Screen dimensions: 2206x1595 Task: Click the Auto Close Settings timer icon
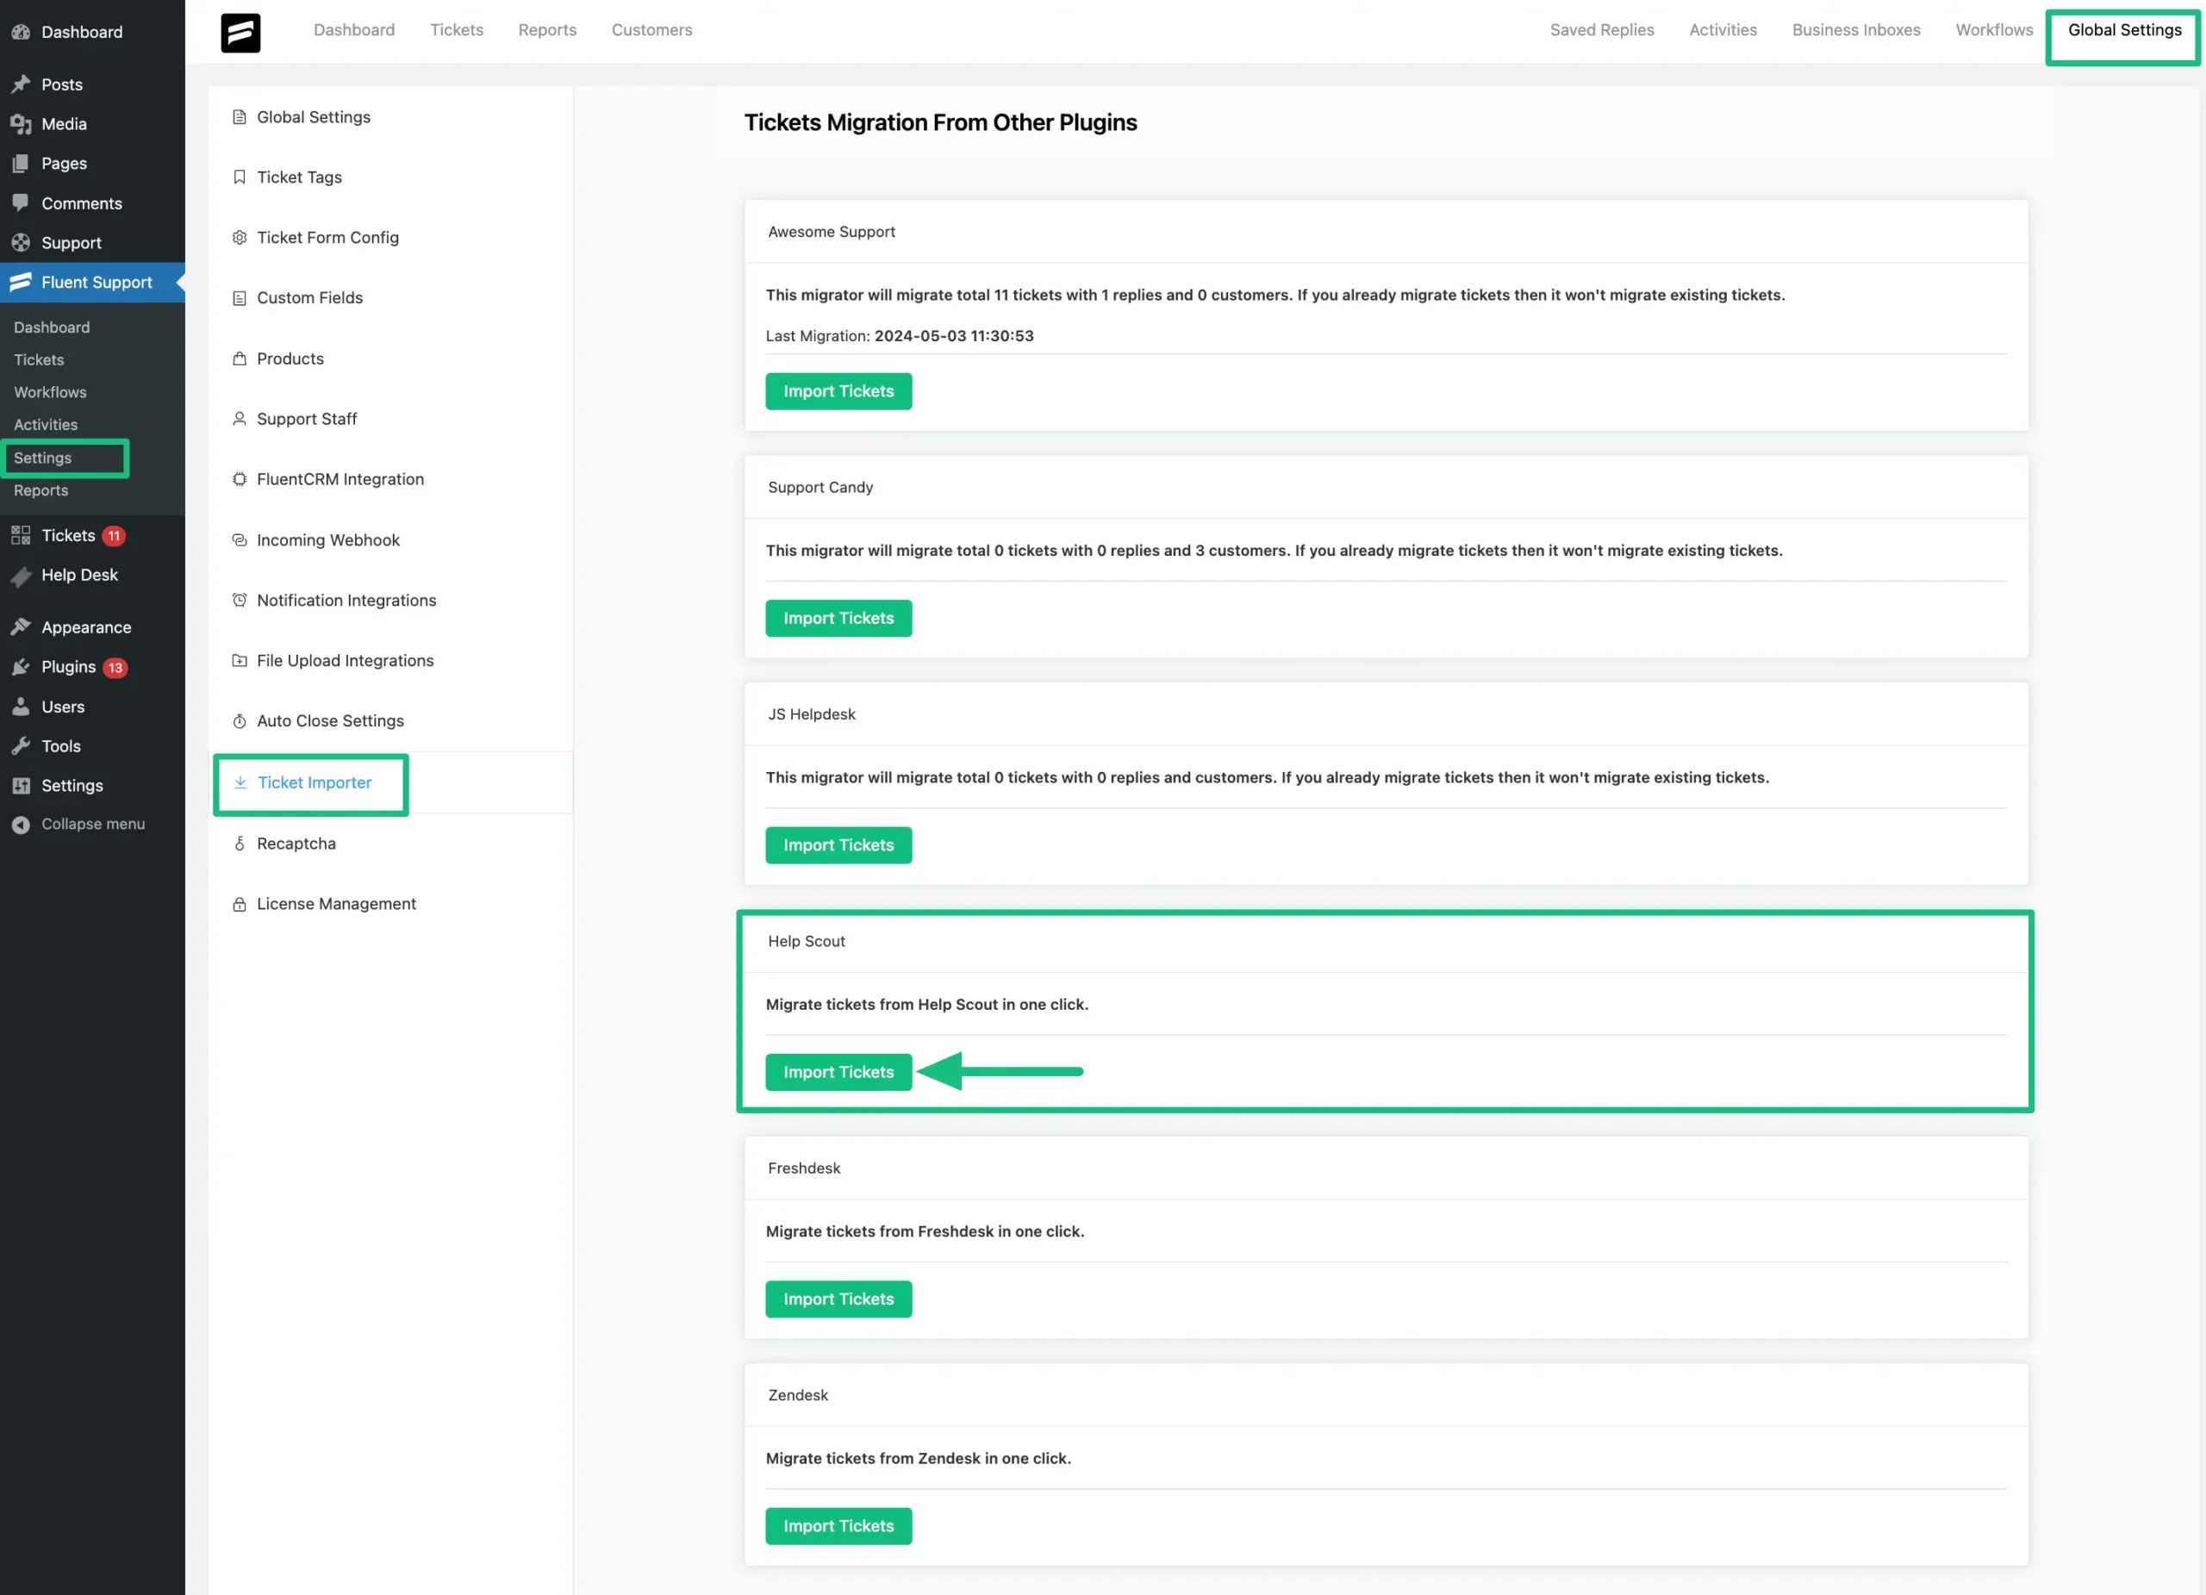coord(240,720)
